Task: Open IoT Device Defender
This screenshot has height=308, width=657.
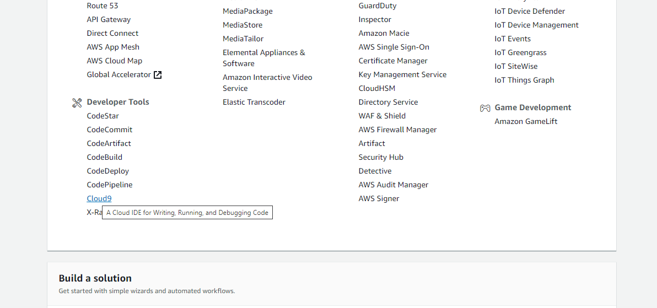Action: click(x=530, y=12)
